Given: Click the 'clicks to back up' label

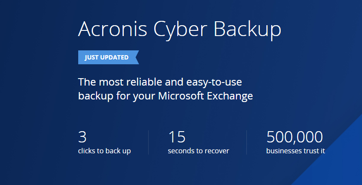Looking at the screenshot, I should tap(104, 151).
